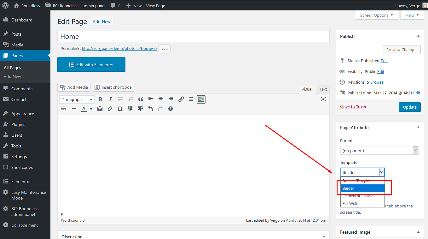Collapse the Page Attributes panel
Viewport: 428px width, 239px height.
coord(418,128)
